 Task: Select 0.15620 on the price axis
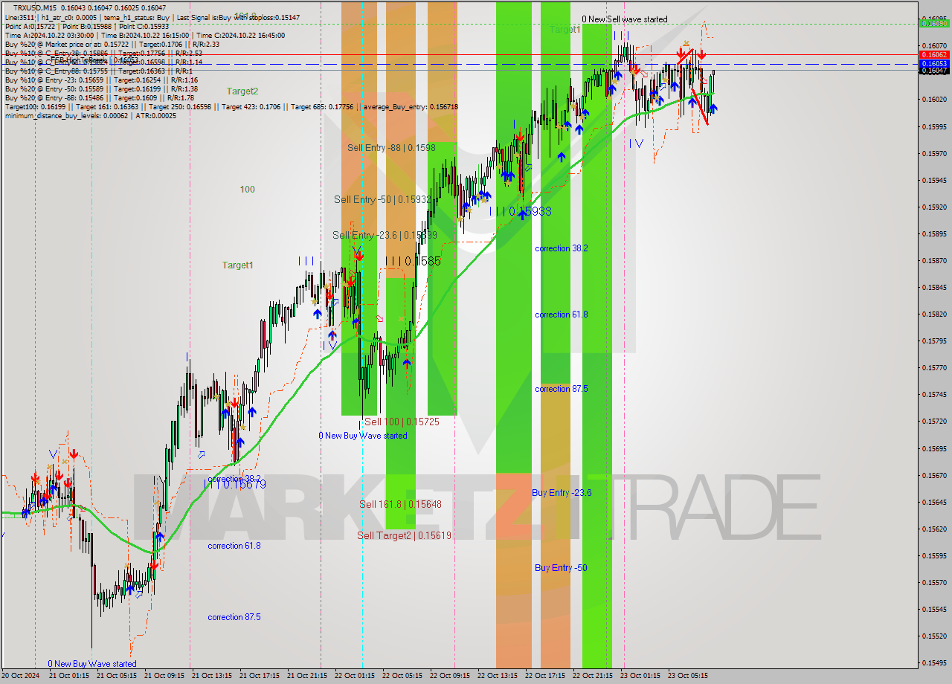933,529
